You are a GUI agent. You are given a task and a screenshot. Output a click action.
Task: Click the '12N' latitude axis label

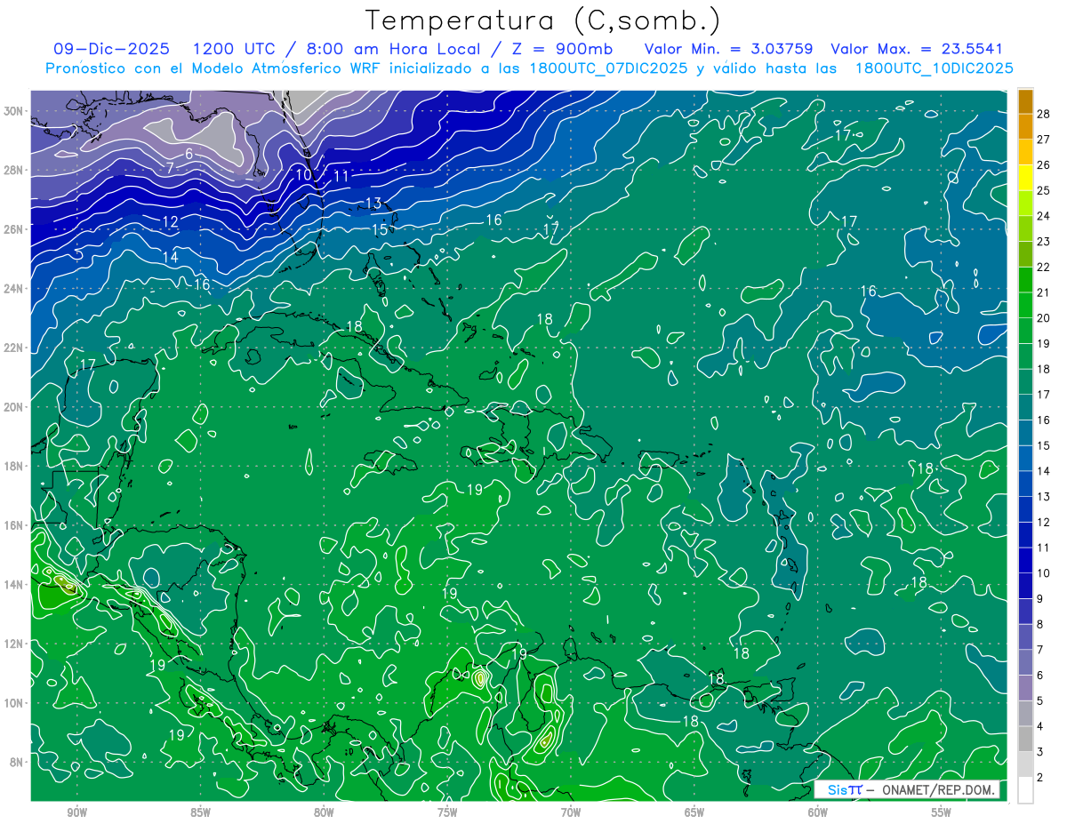click(14, 644)
